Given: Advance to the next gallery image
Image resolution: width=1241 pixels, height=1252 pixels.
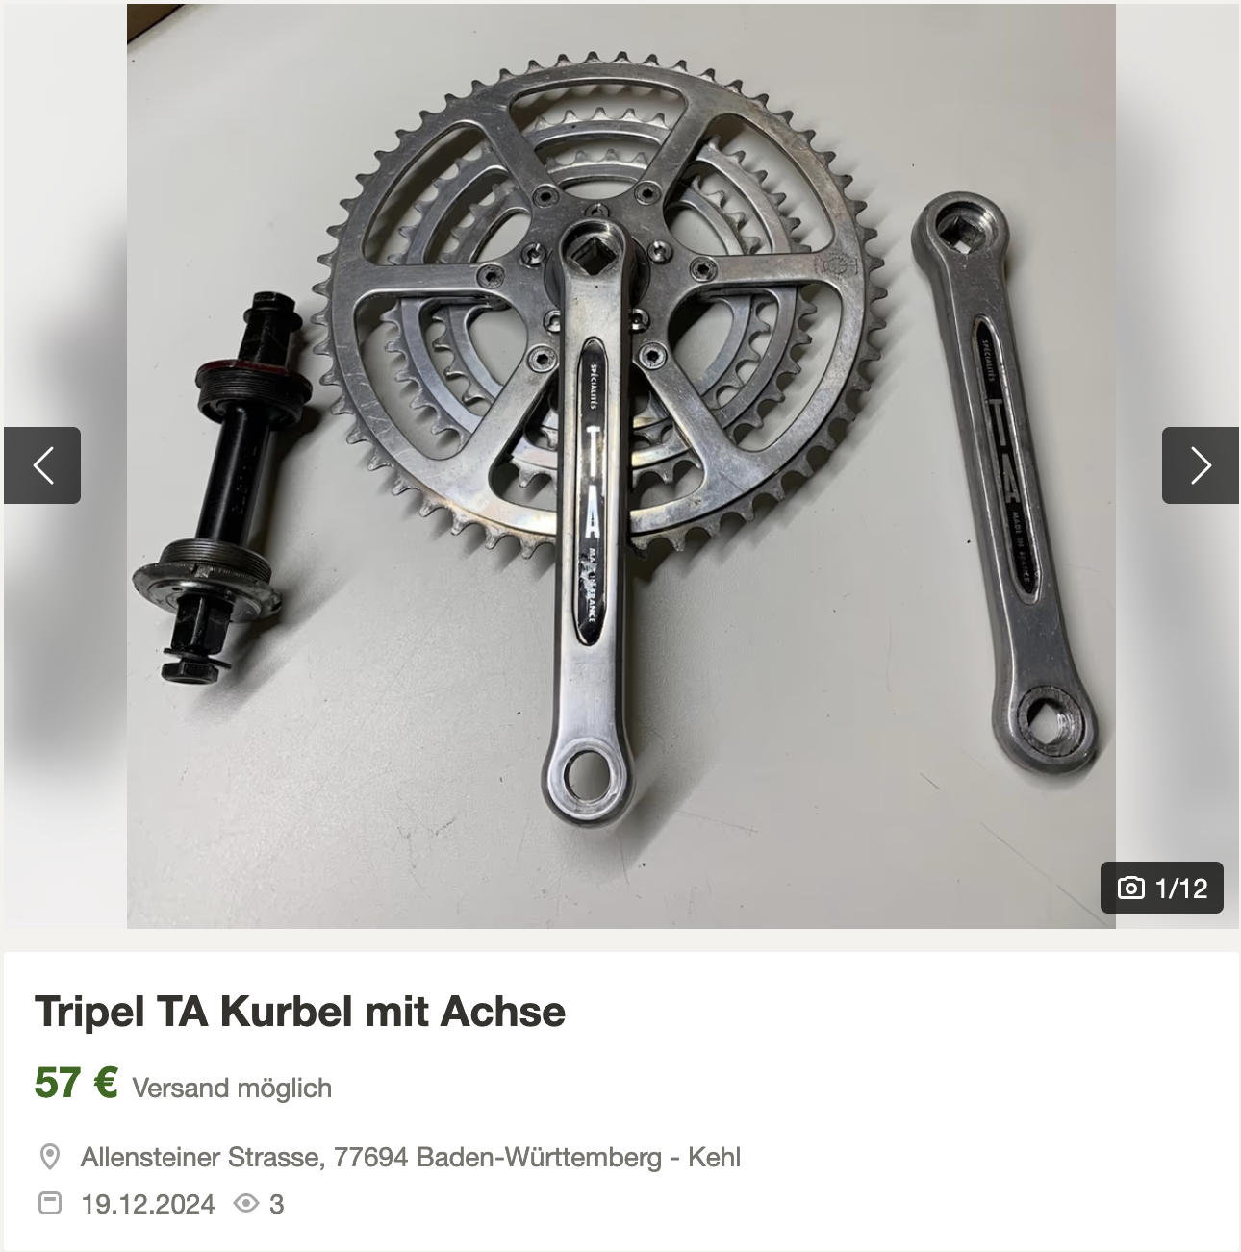Looking at the screenshot, I should click(x=1200, y=465).
